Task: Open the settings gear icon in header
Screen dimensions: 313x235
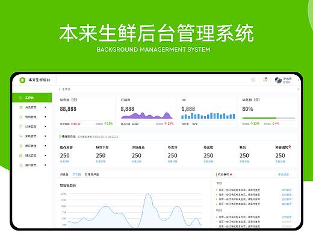Action: 253,80
